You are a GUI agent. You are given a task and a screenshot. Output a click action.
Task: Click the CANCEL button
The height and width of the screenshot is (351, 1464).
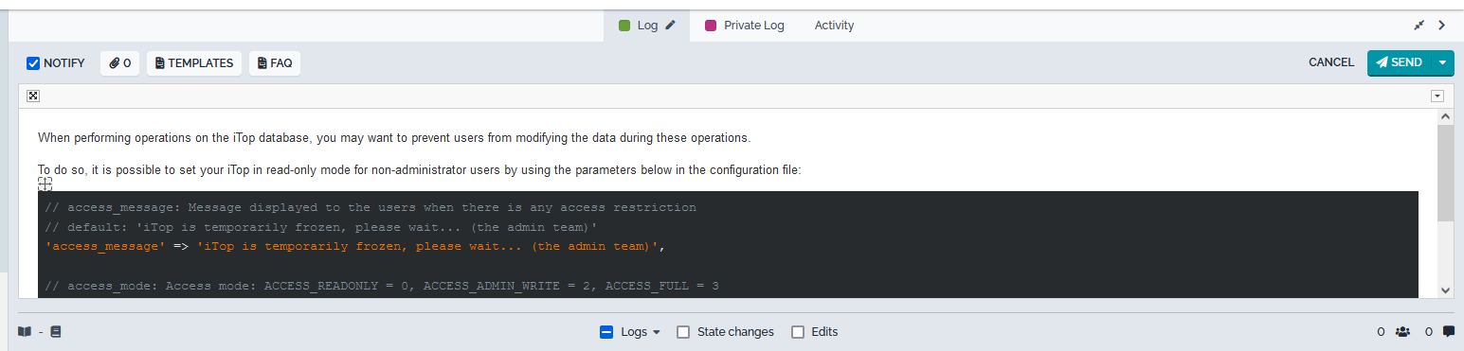[x=1331, y=62]
